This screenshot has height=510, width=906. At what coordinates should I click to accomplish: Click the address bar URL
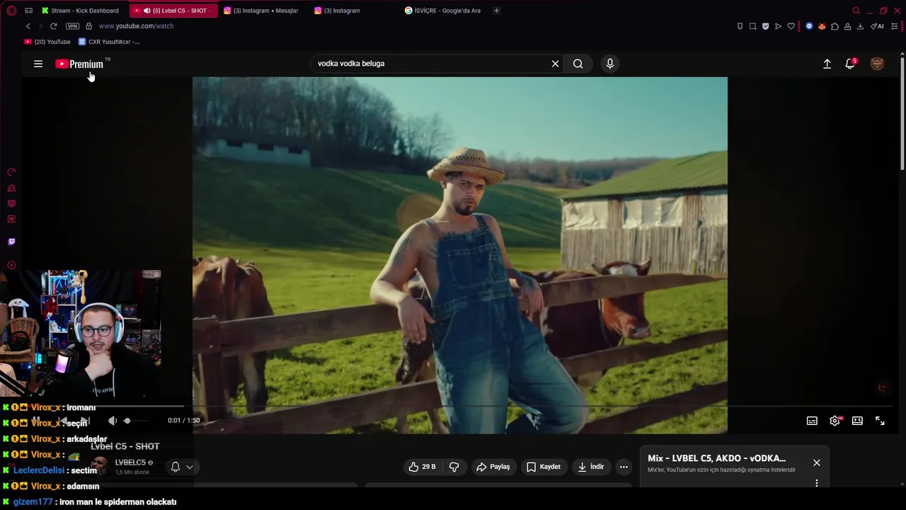136,26
